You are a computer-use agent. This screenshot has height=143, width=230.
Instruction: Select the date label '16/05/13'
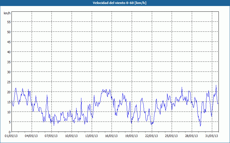(111, 136)
